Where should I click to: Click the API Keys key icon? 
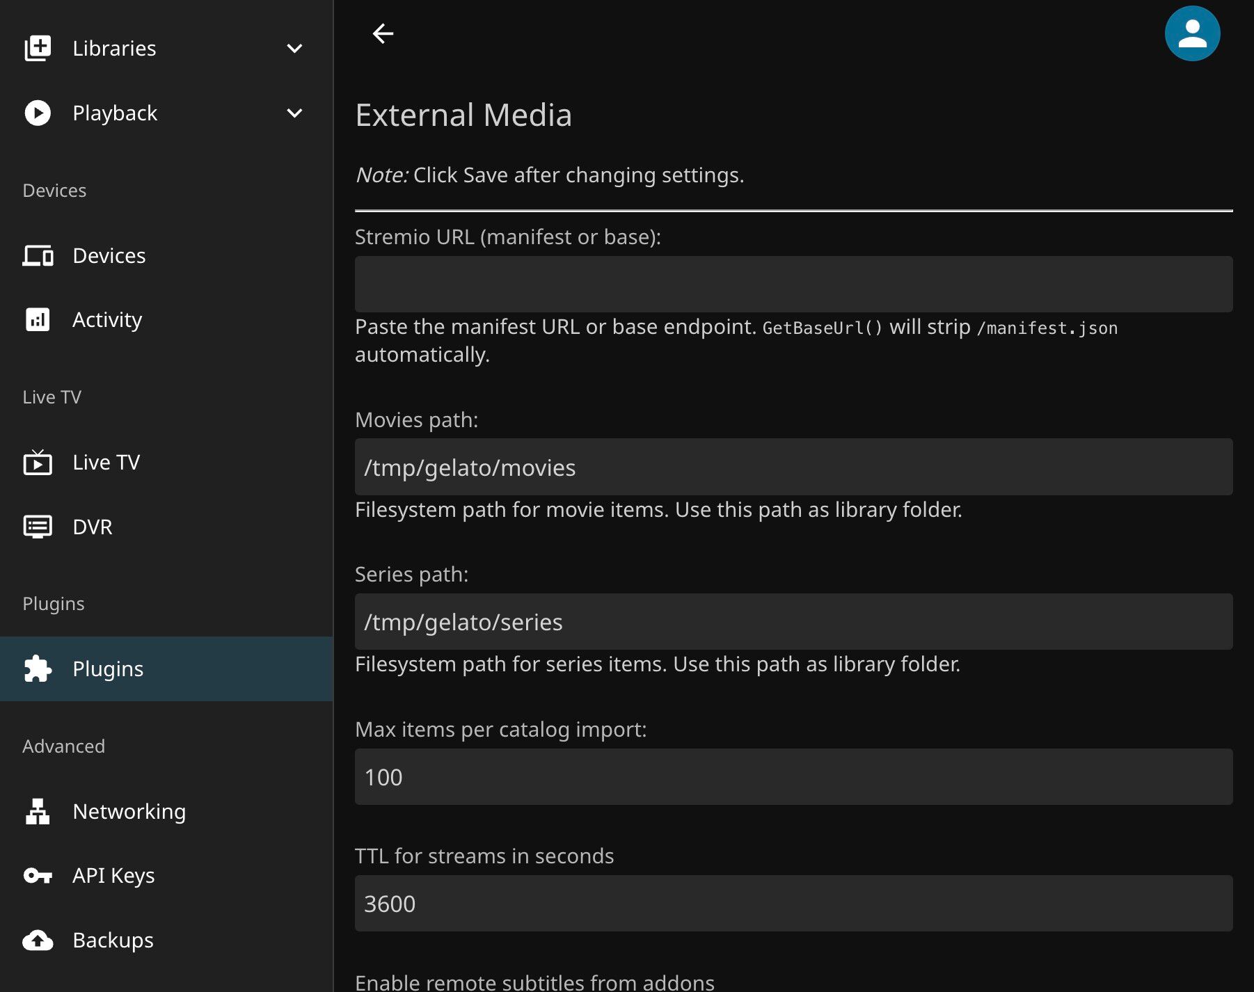point(38,875)
